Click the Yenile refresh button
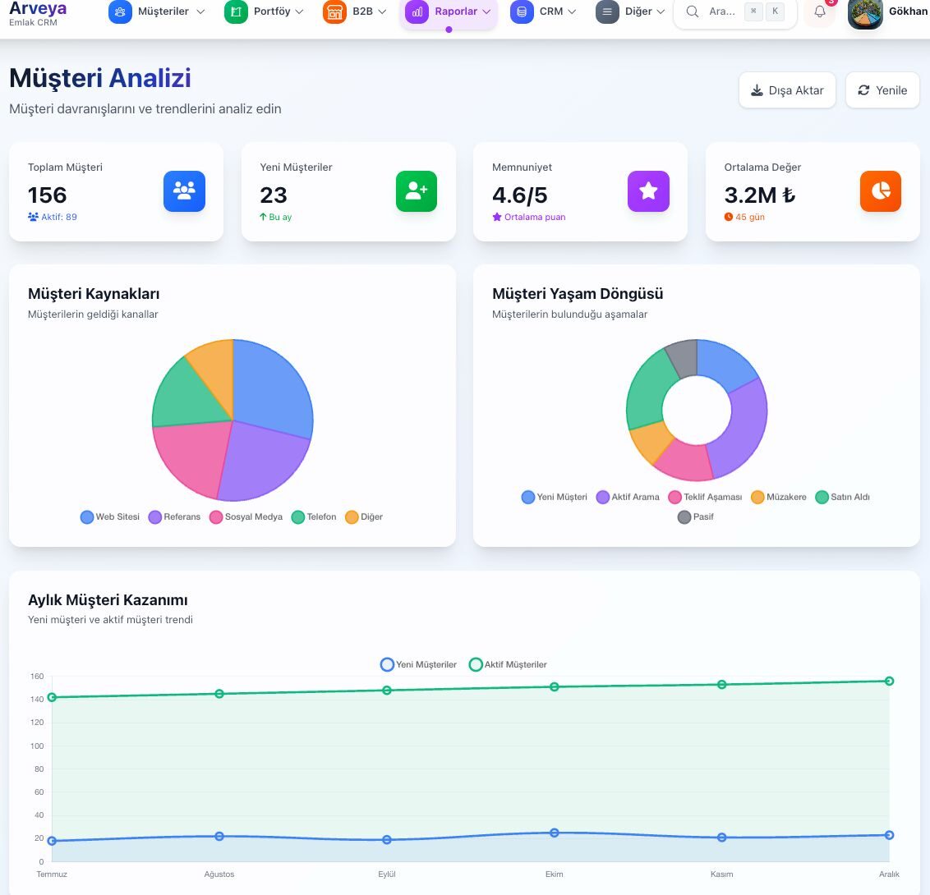The height and width of the screenshot is (895, 930). 882,90
